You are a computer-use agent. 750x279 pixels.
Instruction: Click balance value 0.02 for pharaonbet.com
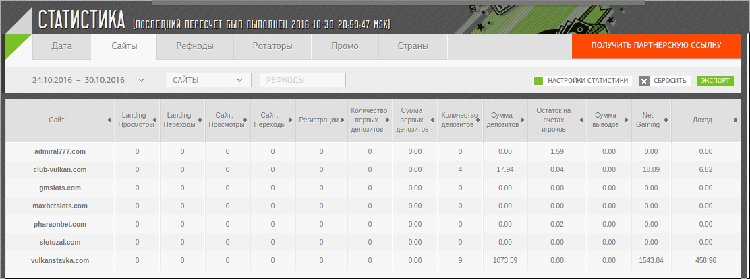pyautogui.click(x=556, y=224)
